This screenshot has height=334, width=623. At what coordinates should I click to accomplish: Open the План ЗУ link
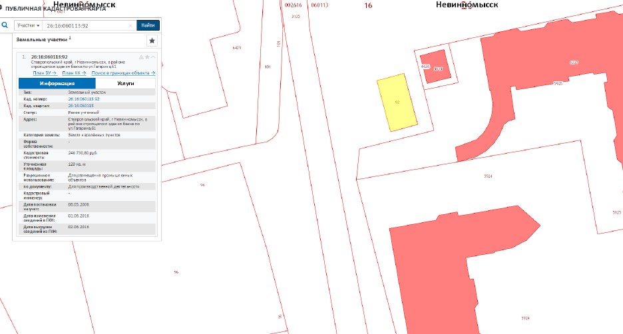click(x=44, y=73)
